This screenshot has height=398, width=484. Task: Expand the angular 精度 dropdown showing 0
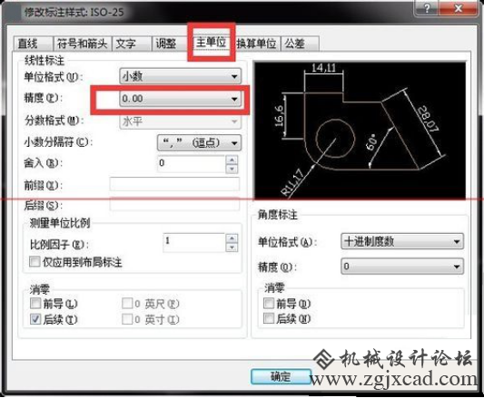pyautogui.click(x=402, y=267)
